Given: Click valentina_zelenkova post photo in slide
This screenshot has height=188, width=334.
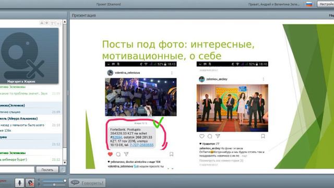Looking at the screenshot, I should point(140,97).
